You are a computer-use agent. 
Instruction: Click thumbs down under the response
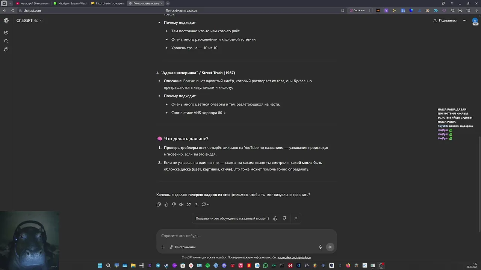click(x=174, y=204)
